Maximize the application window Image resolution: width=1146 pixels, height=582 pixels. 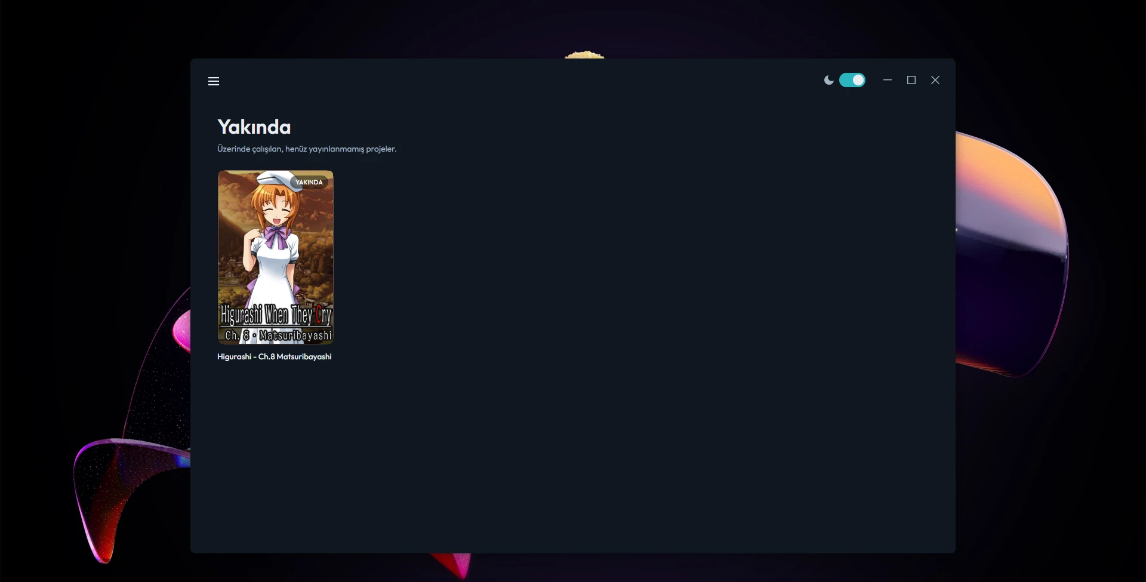point(911,80)
